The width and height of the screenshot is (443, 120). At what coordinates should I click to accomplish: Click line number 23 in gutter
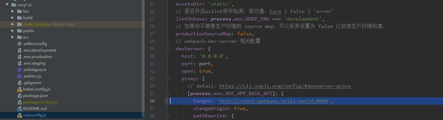click(x=152, y=4)
